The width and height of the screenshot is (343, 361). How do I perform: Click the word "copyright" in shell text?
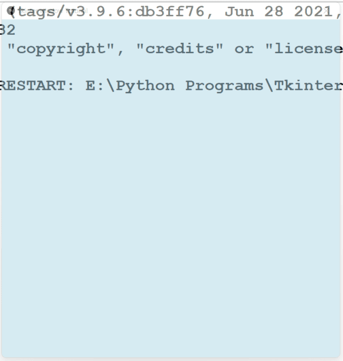click(61, 49)
